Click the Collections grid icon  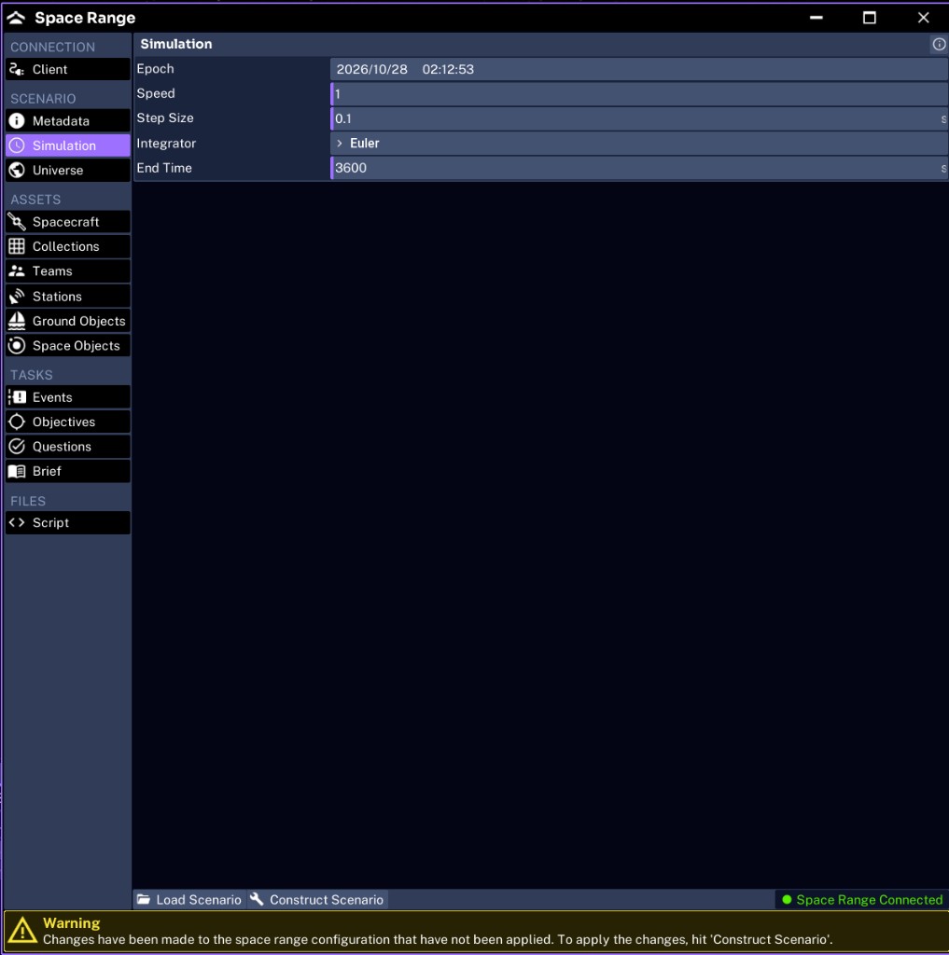17,246
